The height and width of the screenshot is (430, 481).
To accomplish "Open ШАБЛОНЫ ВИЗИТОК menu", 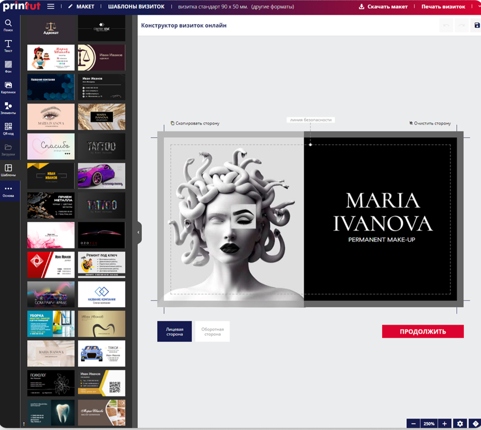I will [136, 6].
